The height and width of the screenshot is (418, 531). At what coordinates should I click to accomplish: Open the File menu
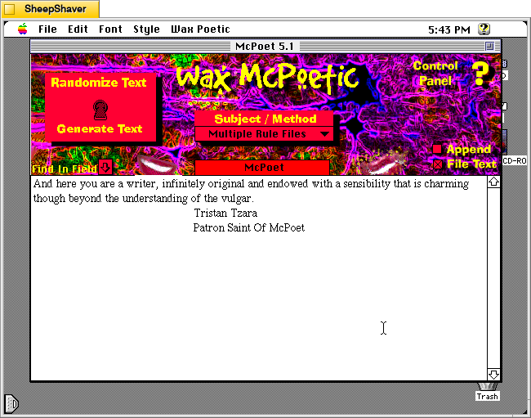coord(47,29)
